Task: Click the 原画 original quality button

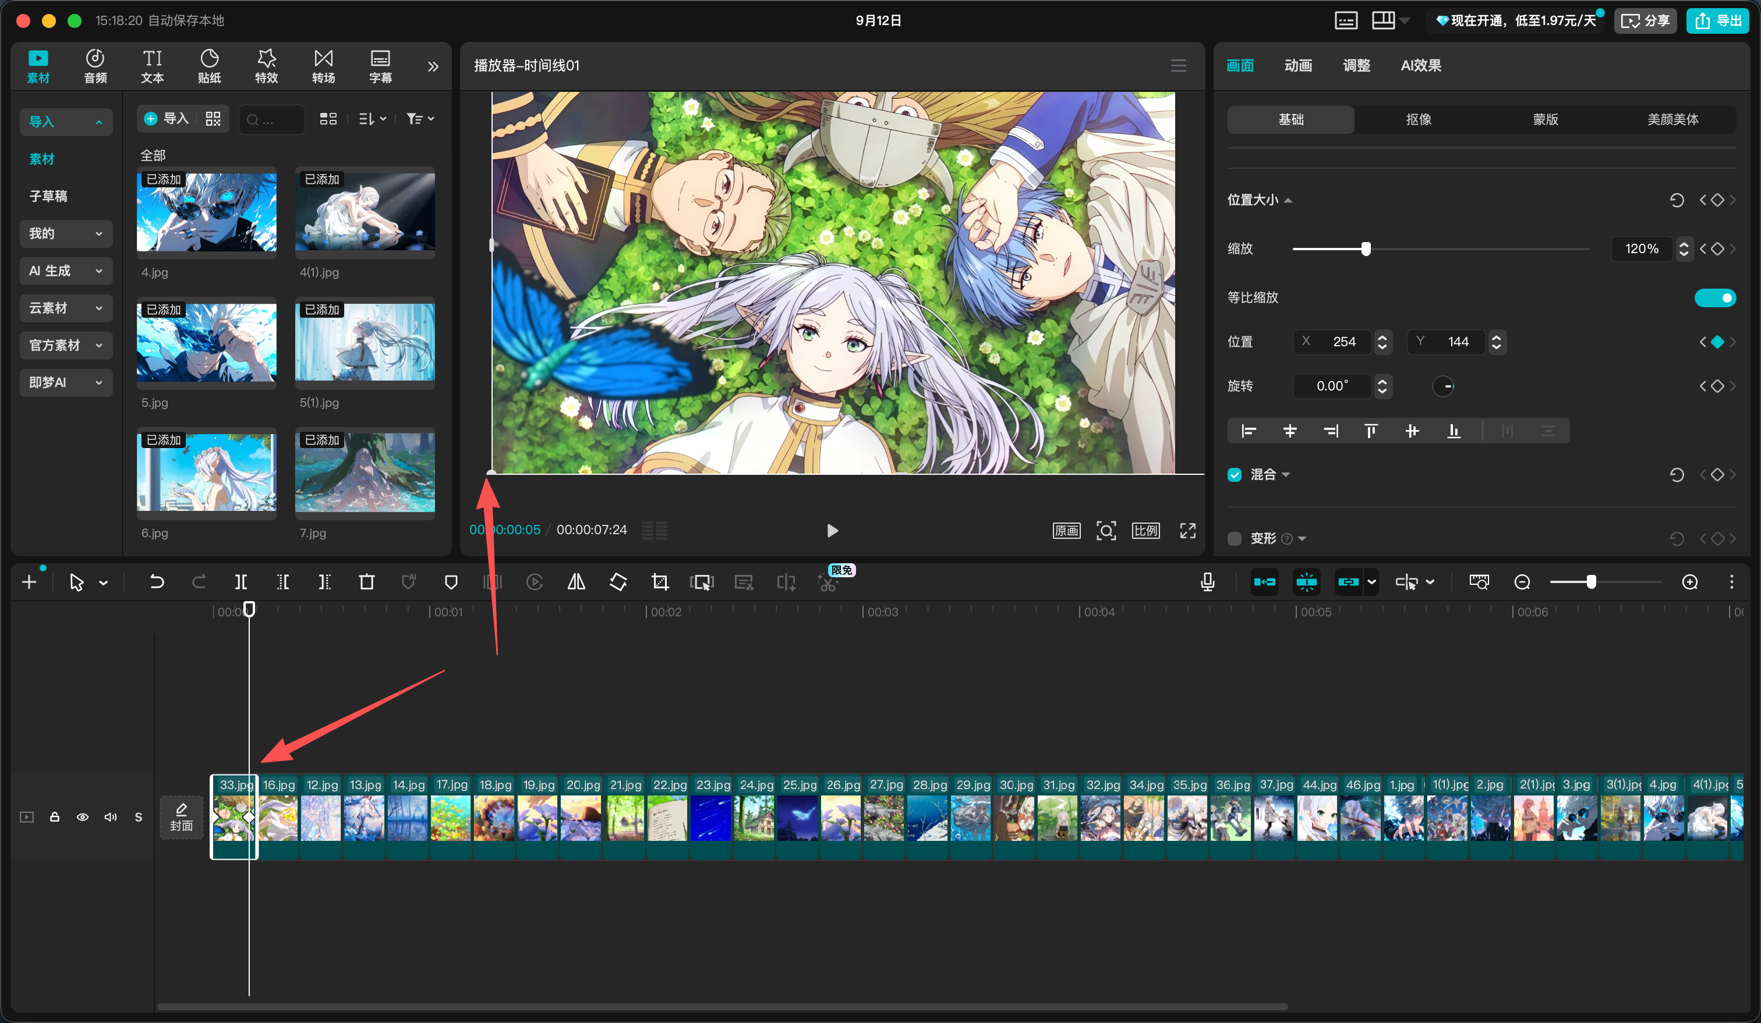Action: pyautogui.click(x=1066, y=531)
